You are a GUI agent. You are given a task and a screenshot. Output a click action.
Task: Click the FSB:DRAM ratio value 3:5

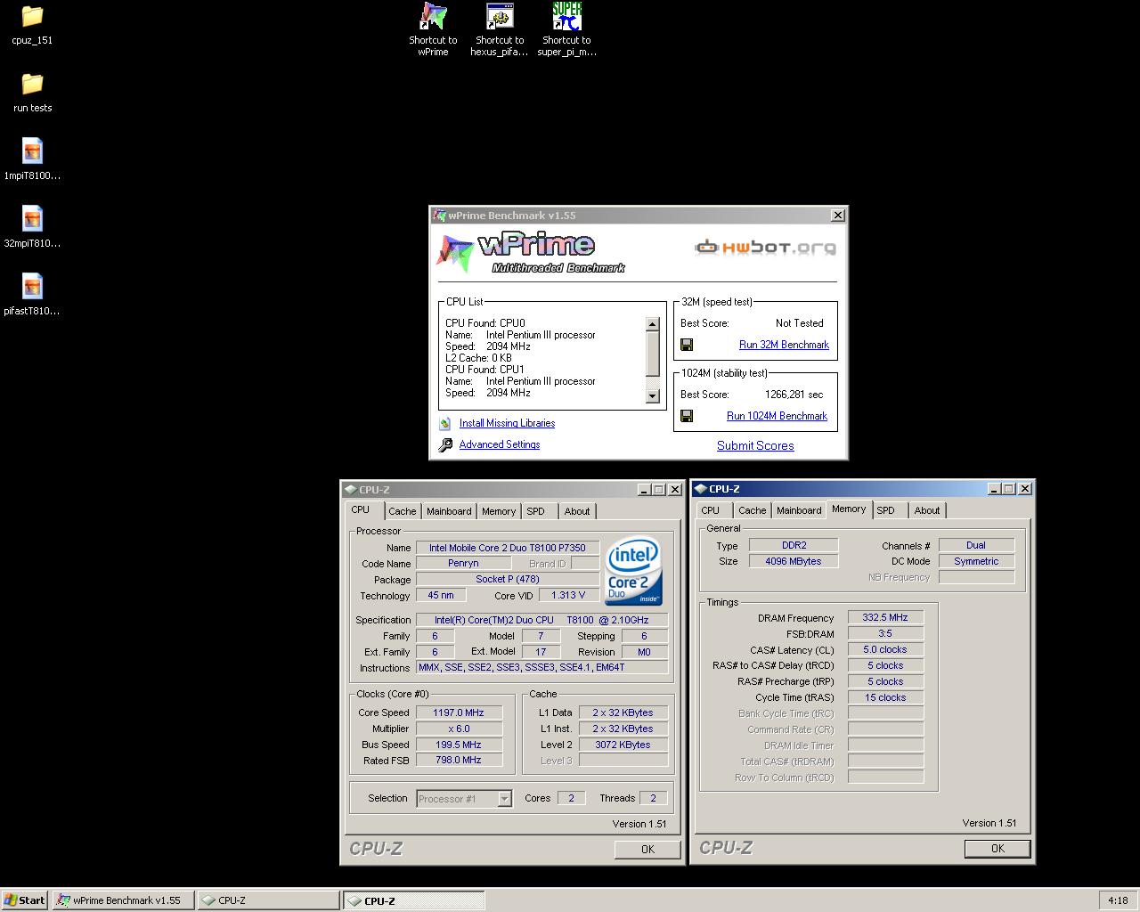885,633
